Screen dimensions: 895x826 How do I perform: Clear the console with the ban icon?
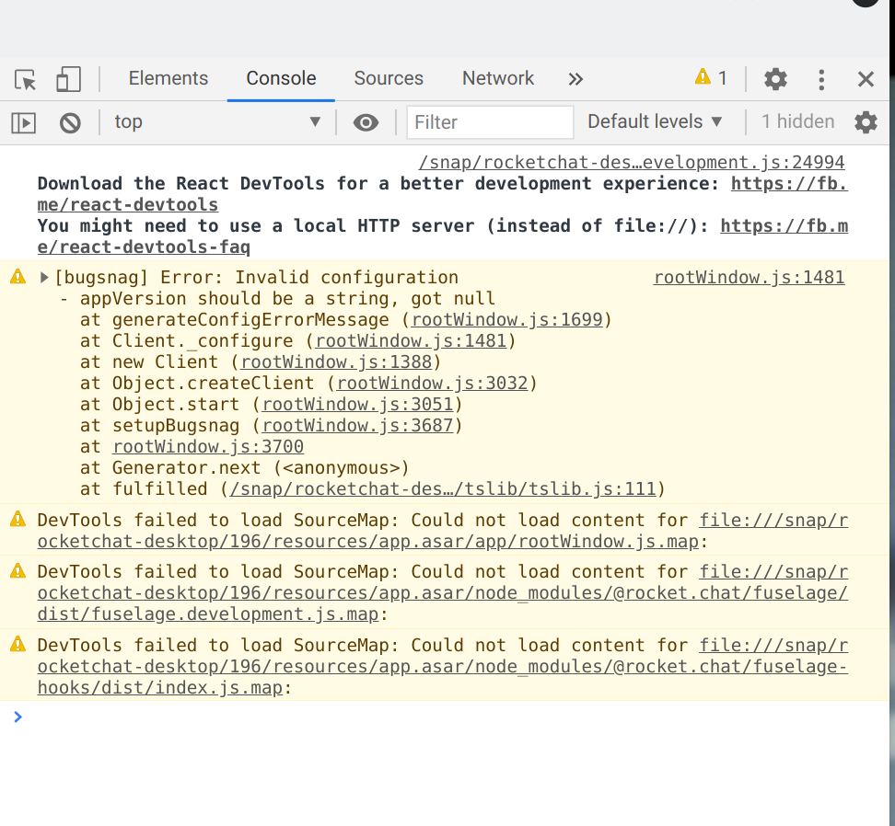point(70,122)
